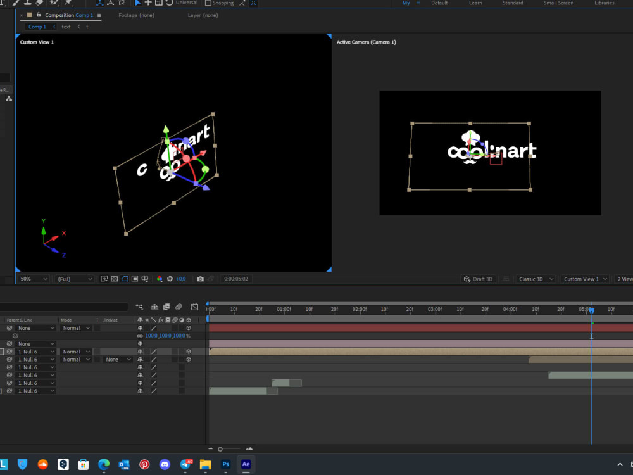Switch to the Comp 1 tab
The width and height of the screenshot is (633, 475).
click(38, 27)
